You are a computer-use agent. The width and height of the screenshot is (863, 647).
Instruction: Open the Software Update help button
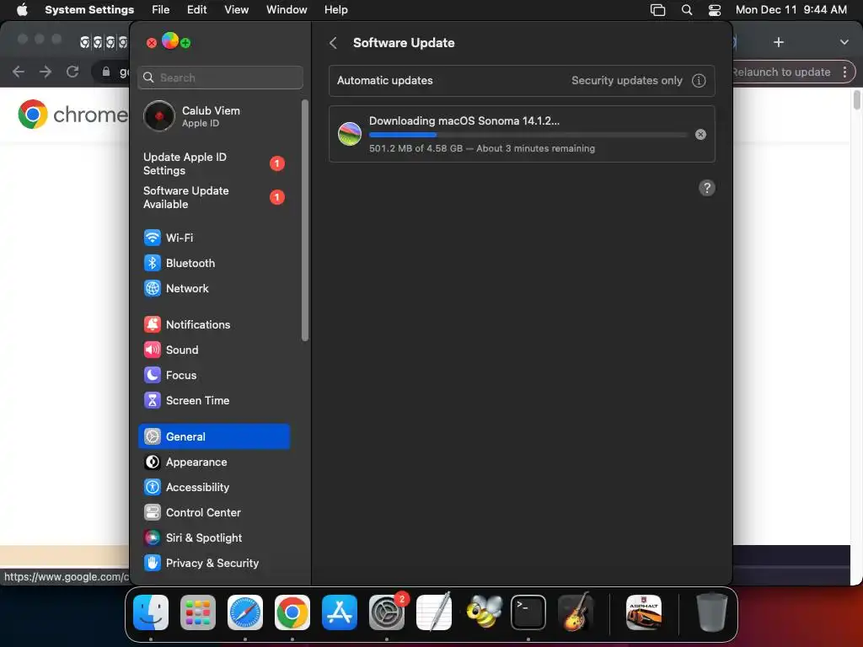[707, 188]
